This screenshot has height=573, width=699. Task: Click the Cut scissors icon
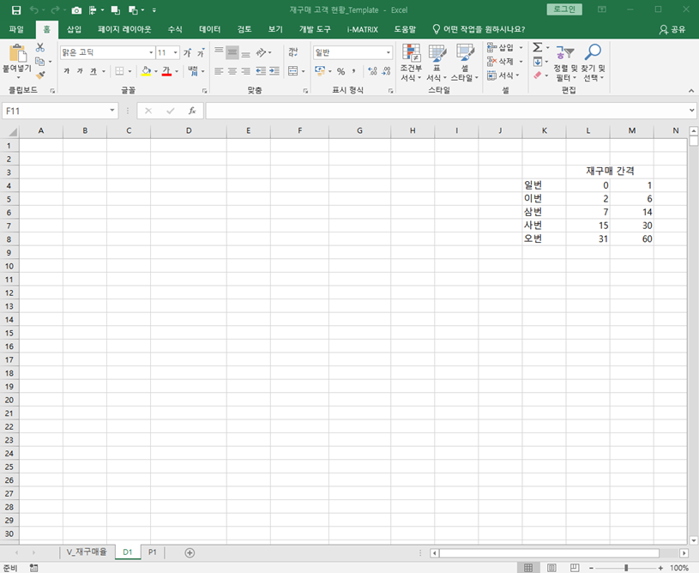(x=39, y=48)
